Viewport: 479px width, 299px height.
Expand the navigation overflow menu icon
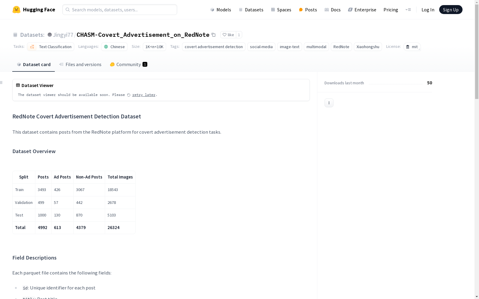(408, 10)
